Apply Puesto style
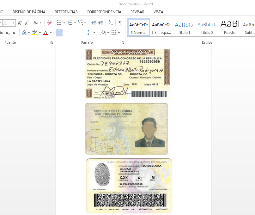 pos(230,27)
